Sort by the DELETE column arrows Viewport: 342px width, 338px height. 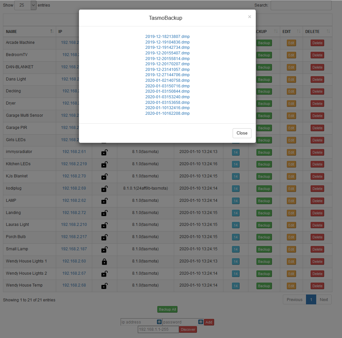328,32
